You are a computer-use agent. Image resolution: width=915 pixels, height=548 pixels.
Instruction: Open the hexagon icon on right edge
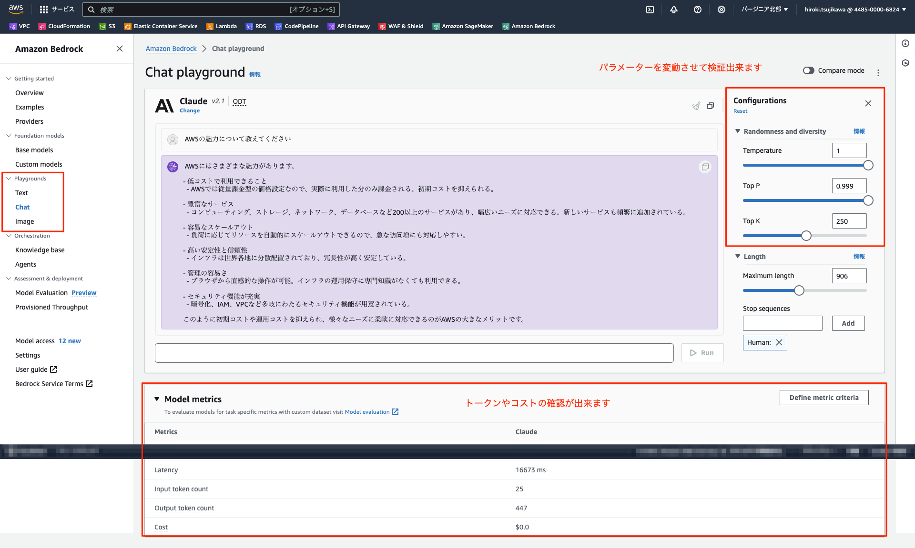click(x=905, y=63)
